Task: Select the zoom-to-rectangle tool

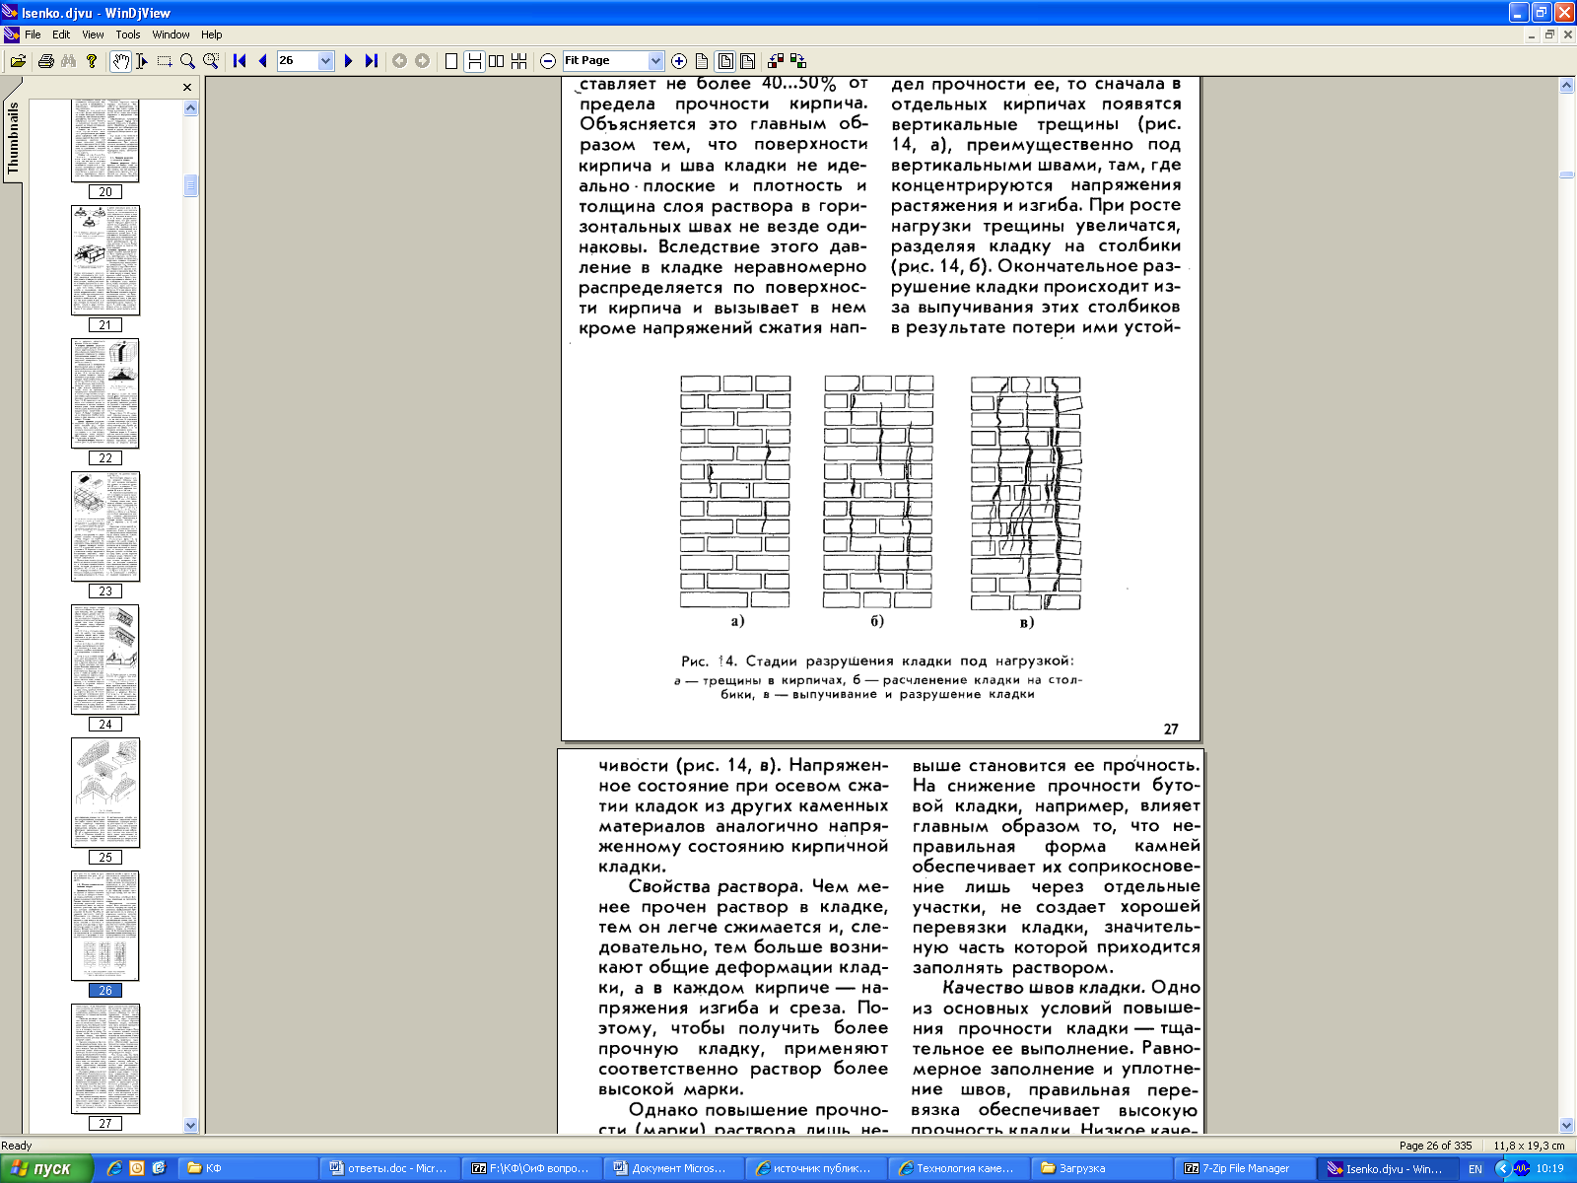Action: point(211,61)
